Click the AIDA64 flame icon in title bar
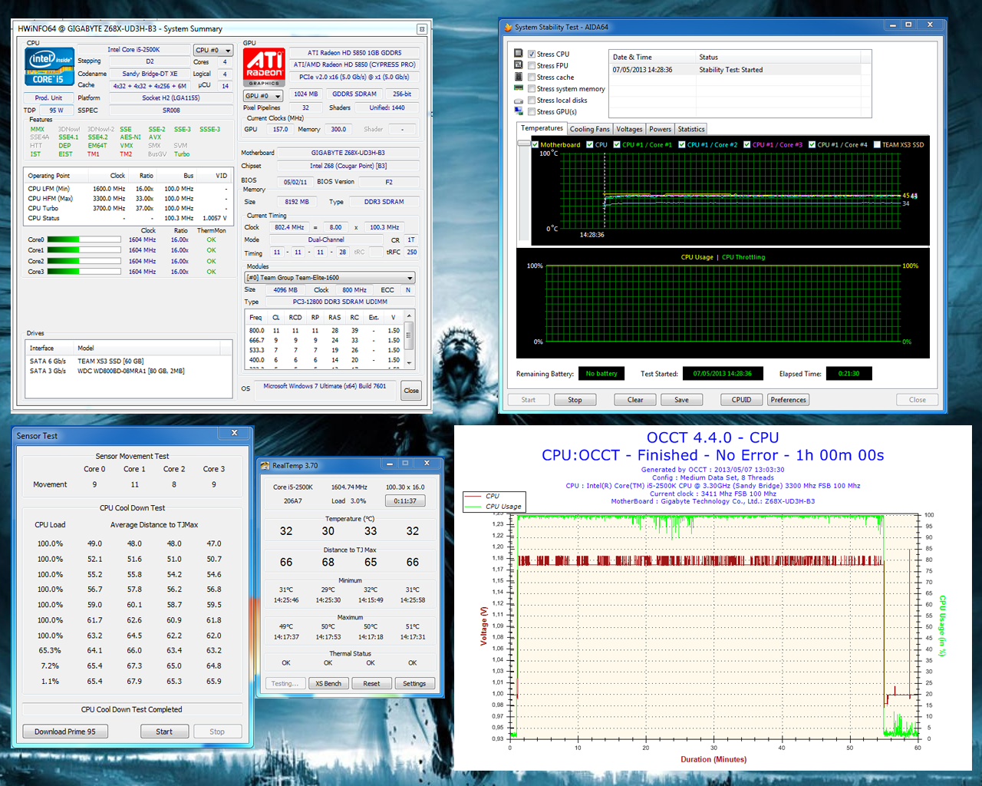Screen dimensions: 982x786 coord(507,27)
